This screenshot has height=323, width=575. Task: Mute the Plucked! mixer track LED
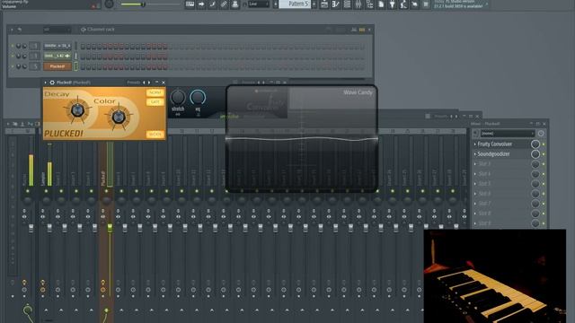pyautogui.click(x=106, y=191)
